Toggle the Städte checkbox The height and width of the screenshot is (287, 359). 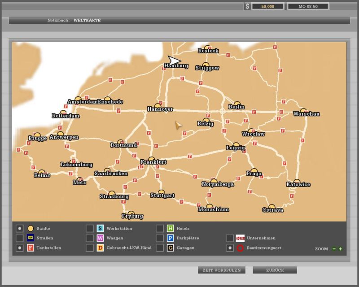(19, 229)
